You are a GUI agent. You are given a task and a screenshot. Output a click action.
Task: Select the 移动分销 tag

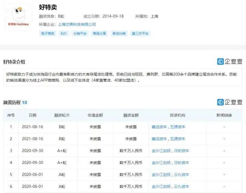coord(119,33)
